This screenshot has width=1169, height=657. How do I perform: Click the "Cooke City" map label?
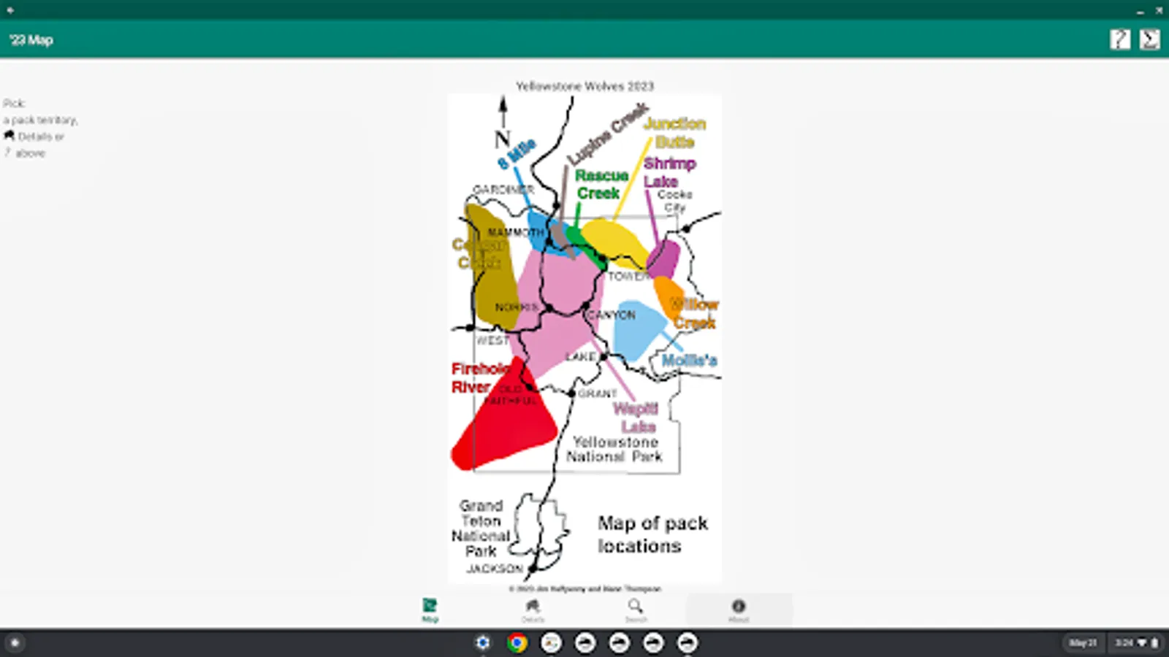click(674, 201)
